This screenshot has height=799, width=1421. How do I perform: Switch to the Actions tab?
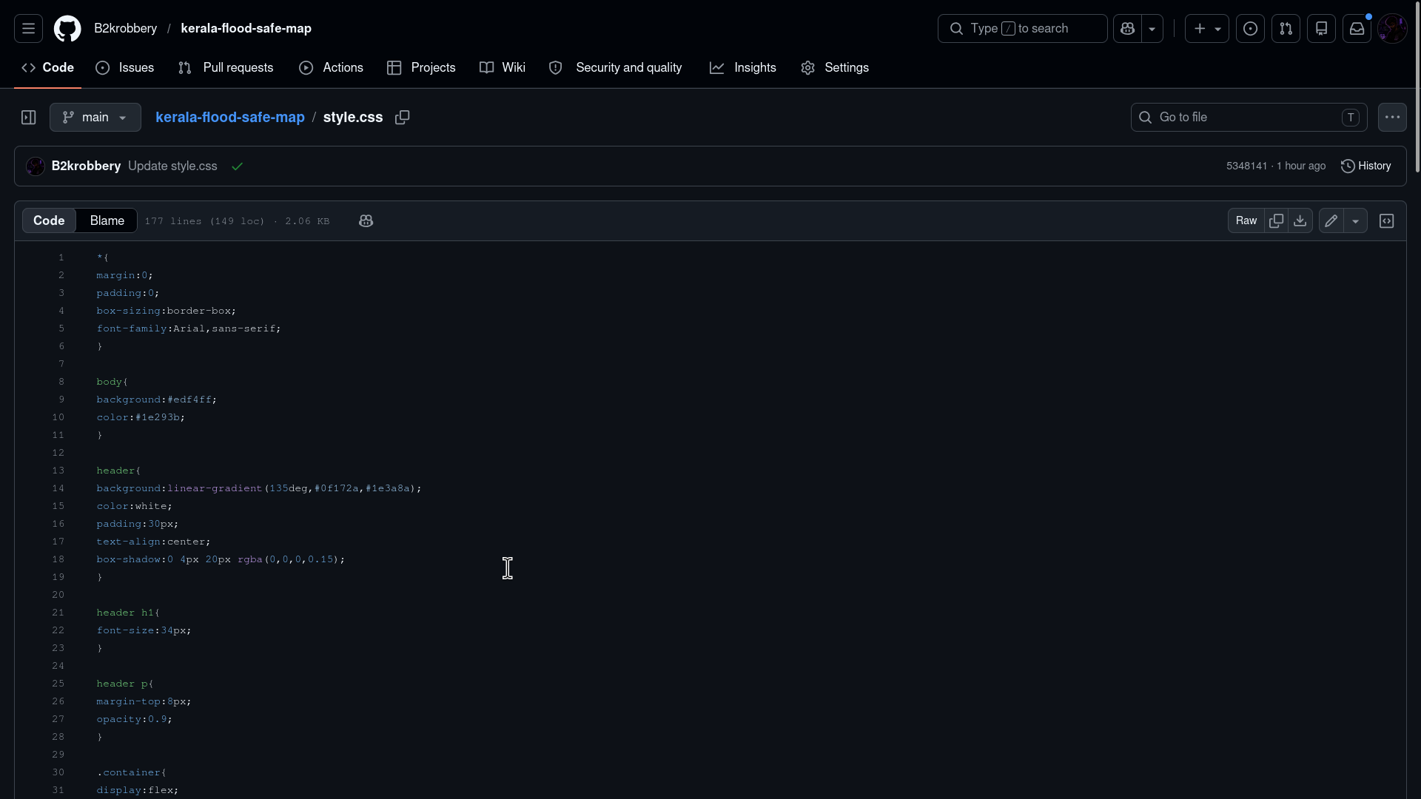coord(331,67)
